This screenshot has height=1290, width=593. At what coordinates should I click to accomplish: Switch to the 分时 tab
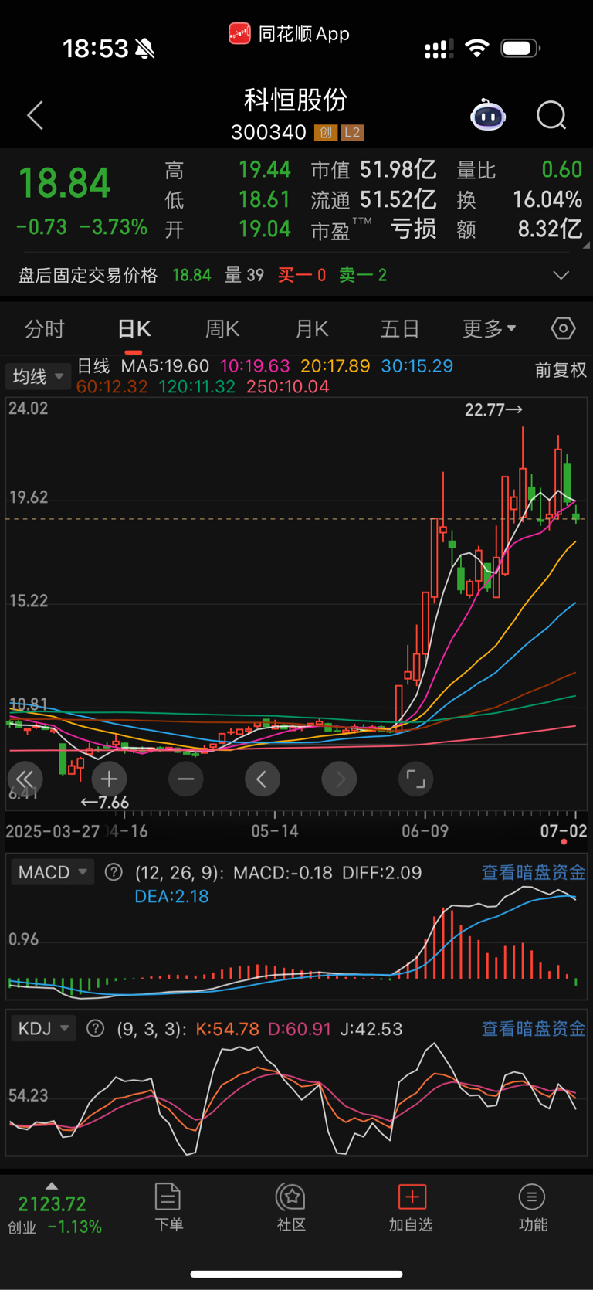(x=45, y=329)
